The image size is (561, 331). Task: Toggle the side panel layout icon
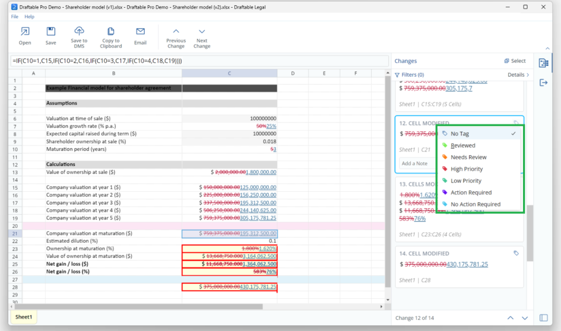pyautogui.click(x=544, y=318)
